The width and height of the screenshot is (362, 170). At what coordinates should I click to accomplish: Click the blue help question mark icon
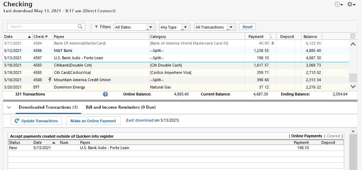(105, 94)
